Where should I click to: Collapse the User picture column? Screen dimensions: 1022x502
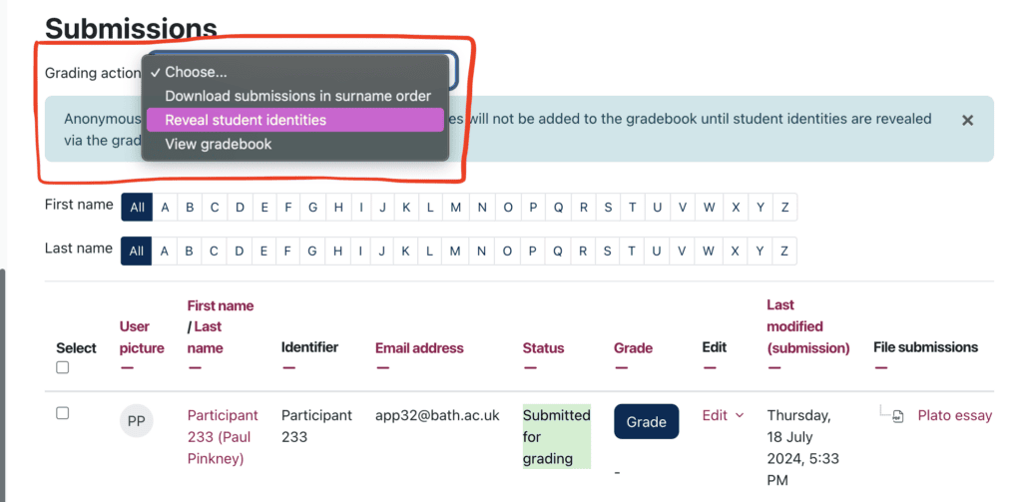(x=127, y=368)
